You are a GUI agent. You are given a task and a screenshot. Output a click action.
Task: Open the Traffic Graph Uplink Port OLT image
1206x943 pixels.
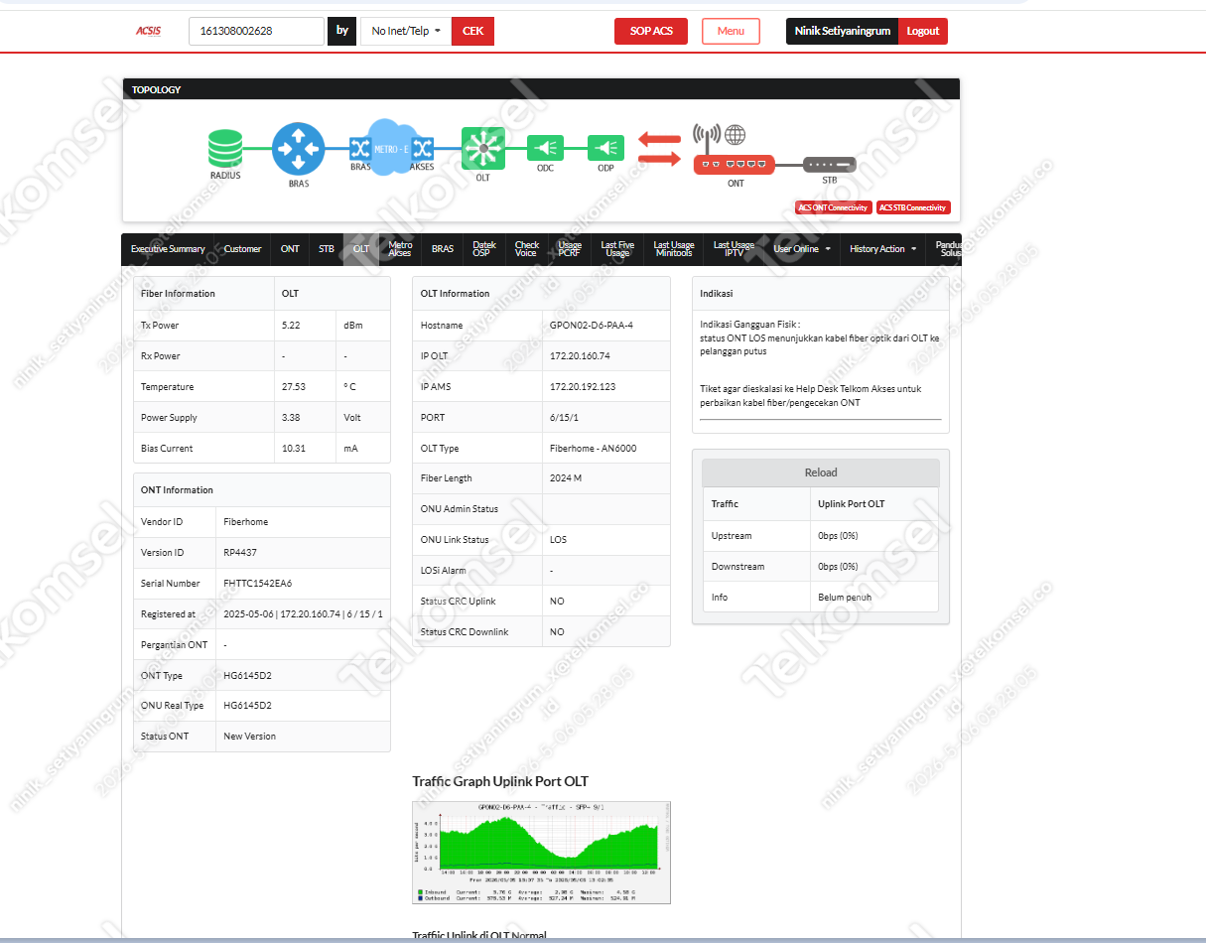[541, 852]
